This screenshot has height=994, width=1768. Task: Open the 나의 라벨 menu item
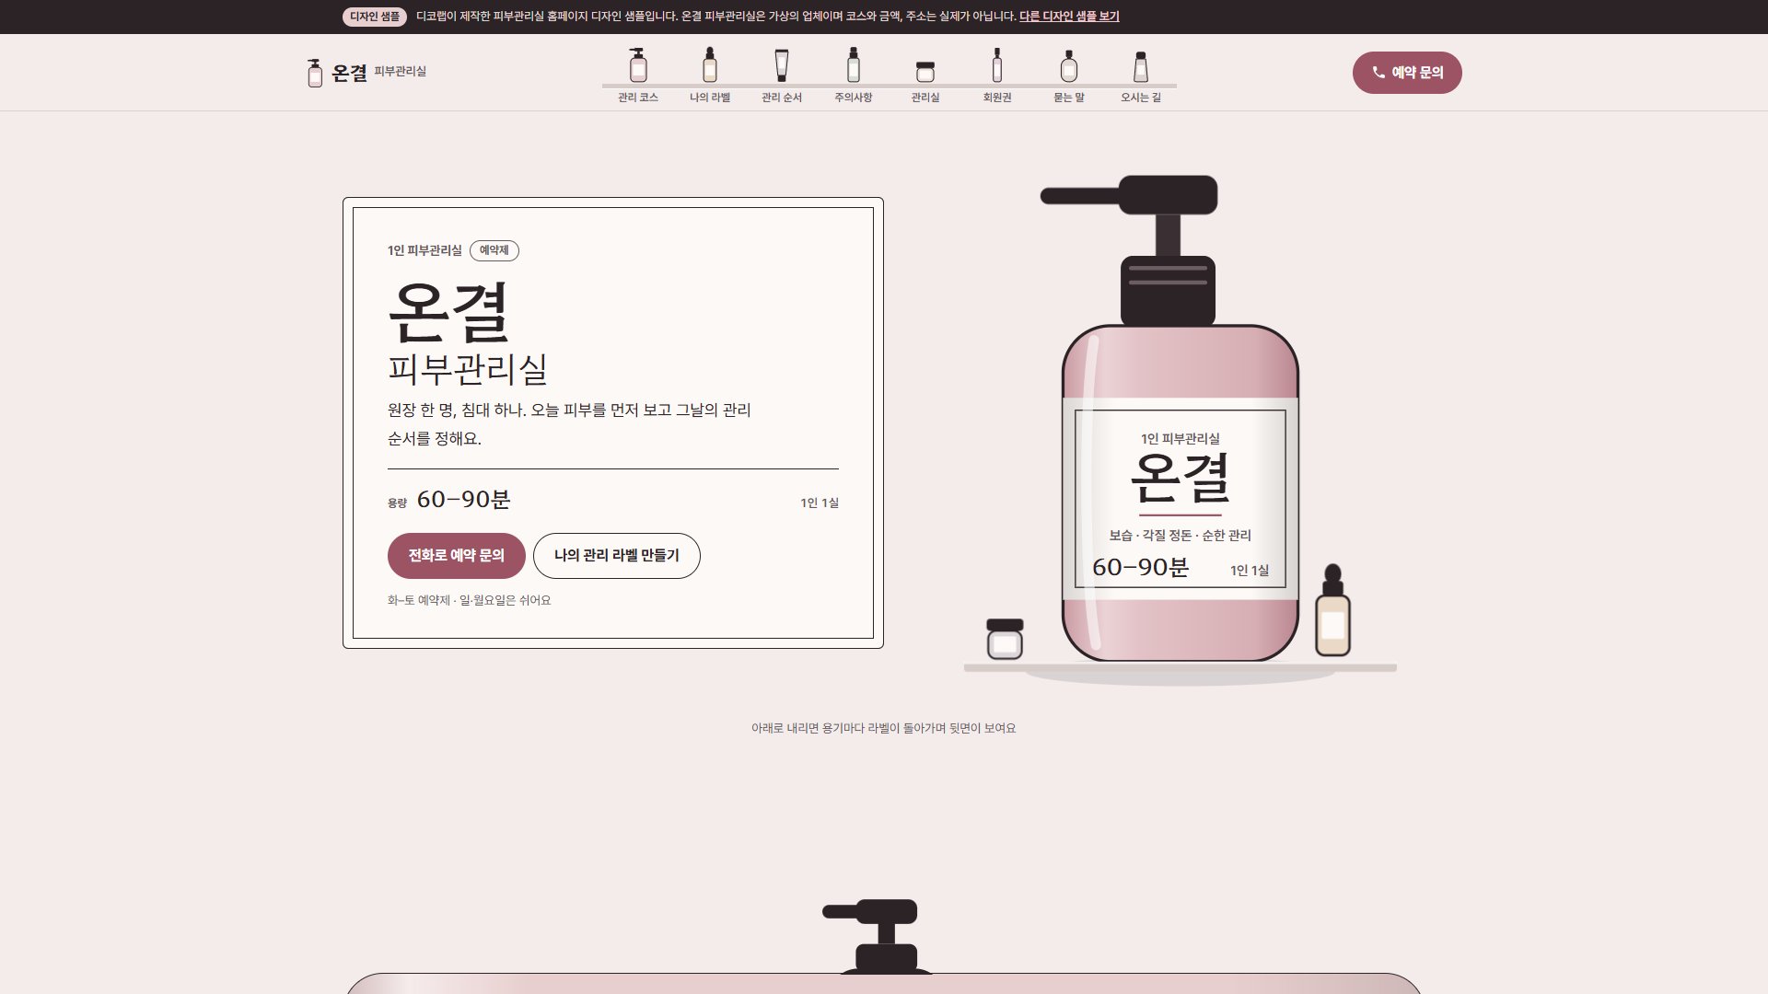point(710,98)
